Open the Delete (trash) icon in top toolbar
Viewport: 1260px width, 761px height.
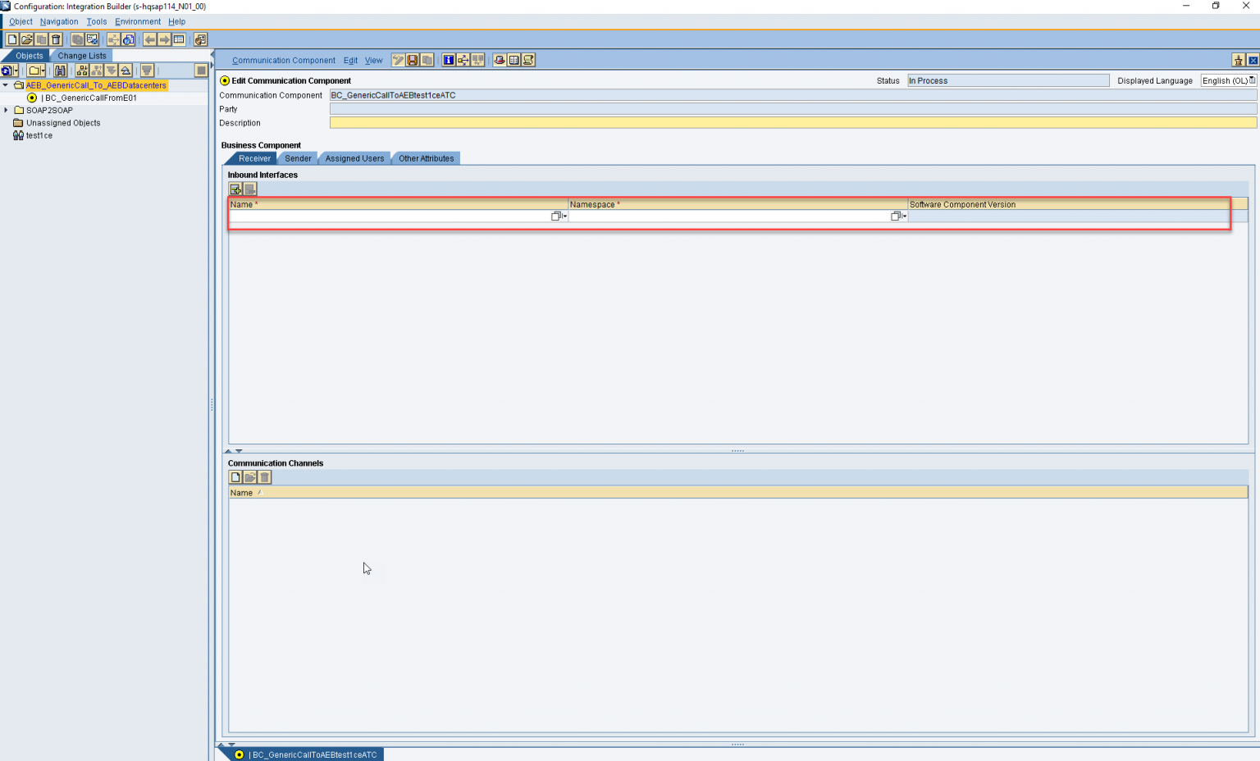pos(55,39)
